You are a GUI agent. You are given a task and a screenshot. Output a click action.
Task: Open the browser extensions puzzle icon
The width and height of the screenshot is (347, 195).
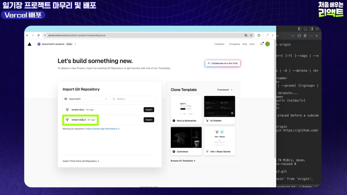[x=259, y=35]
